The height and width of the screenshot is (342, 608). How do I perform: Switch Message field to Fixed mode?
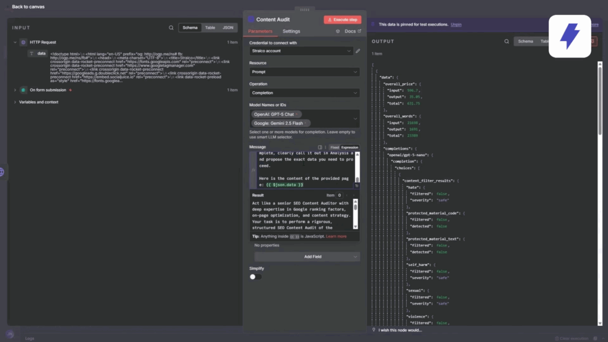click(x=334, y=147)
